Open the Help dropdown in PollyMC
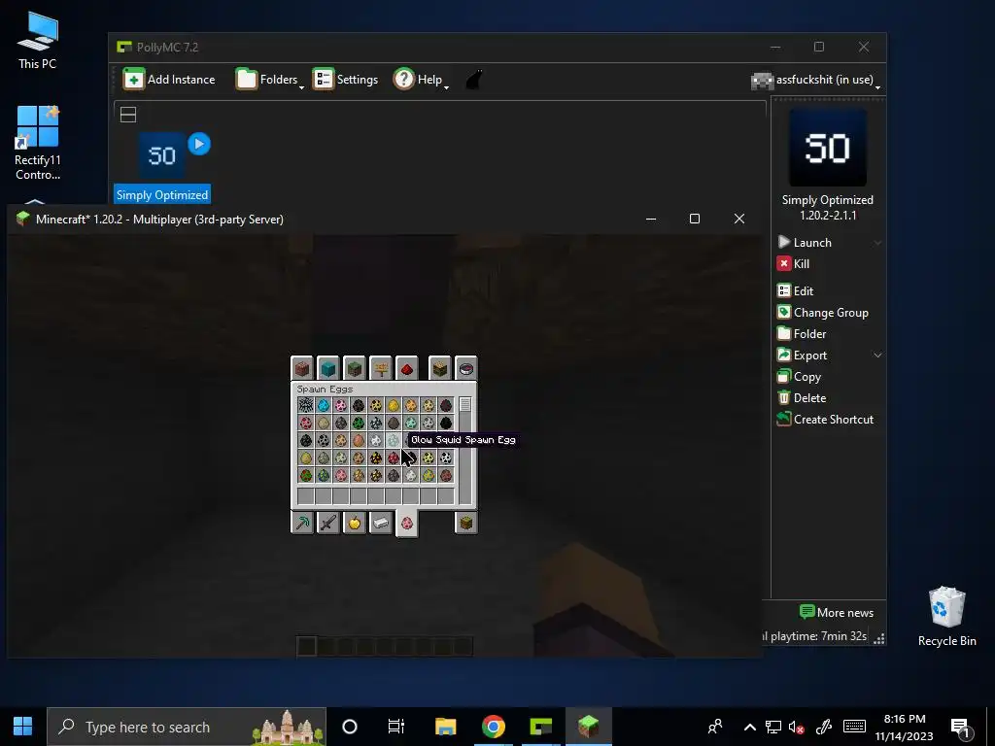995x746 pixels. click(421, 80)
